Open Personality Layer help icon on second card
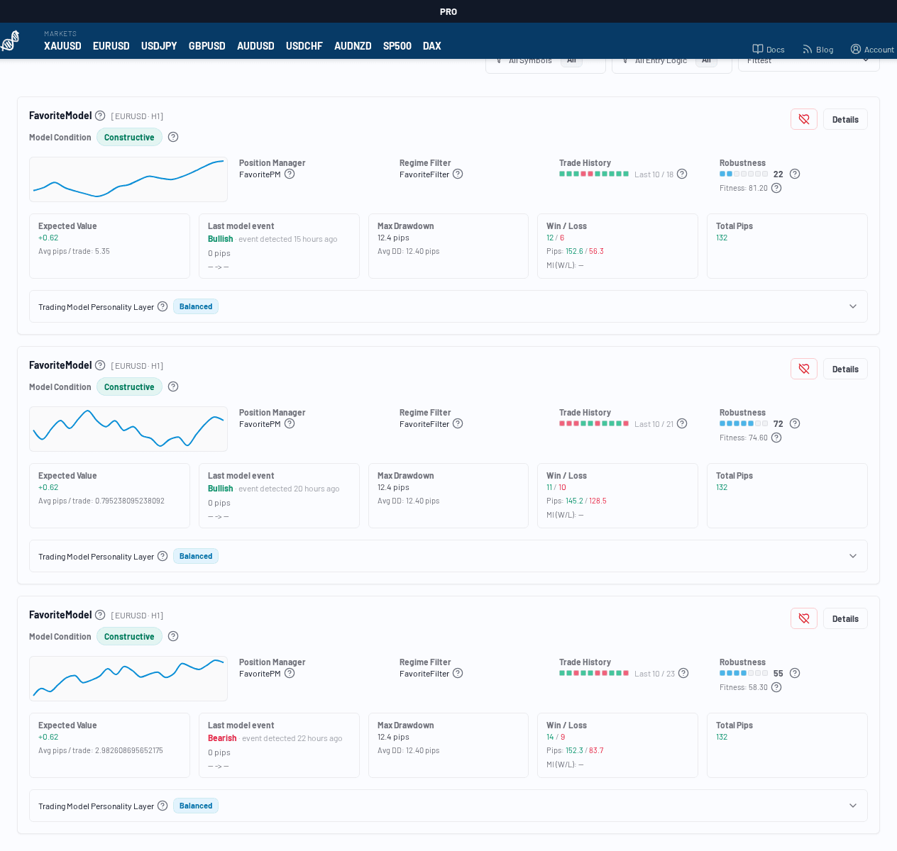Viewport: 897px width, 851px height. [163, 556]
